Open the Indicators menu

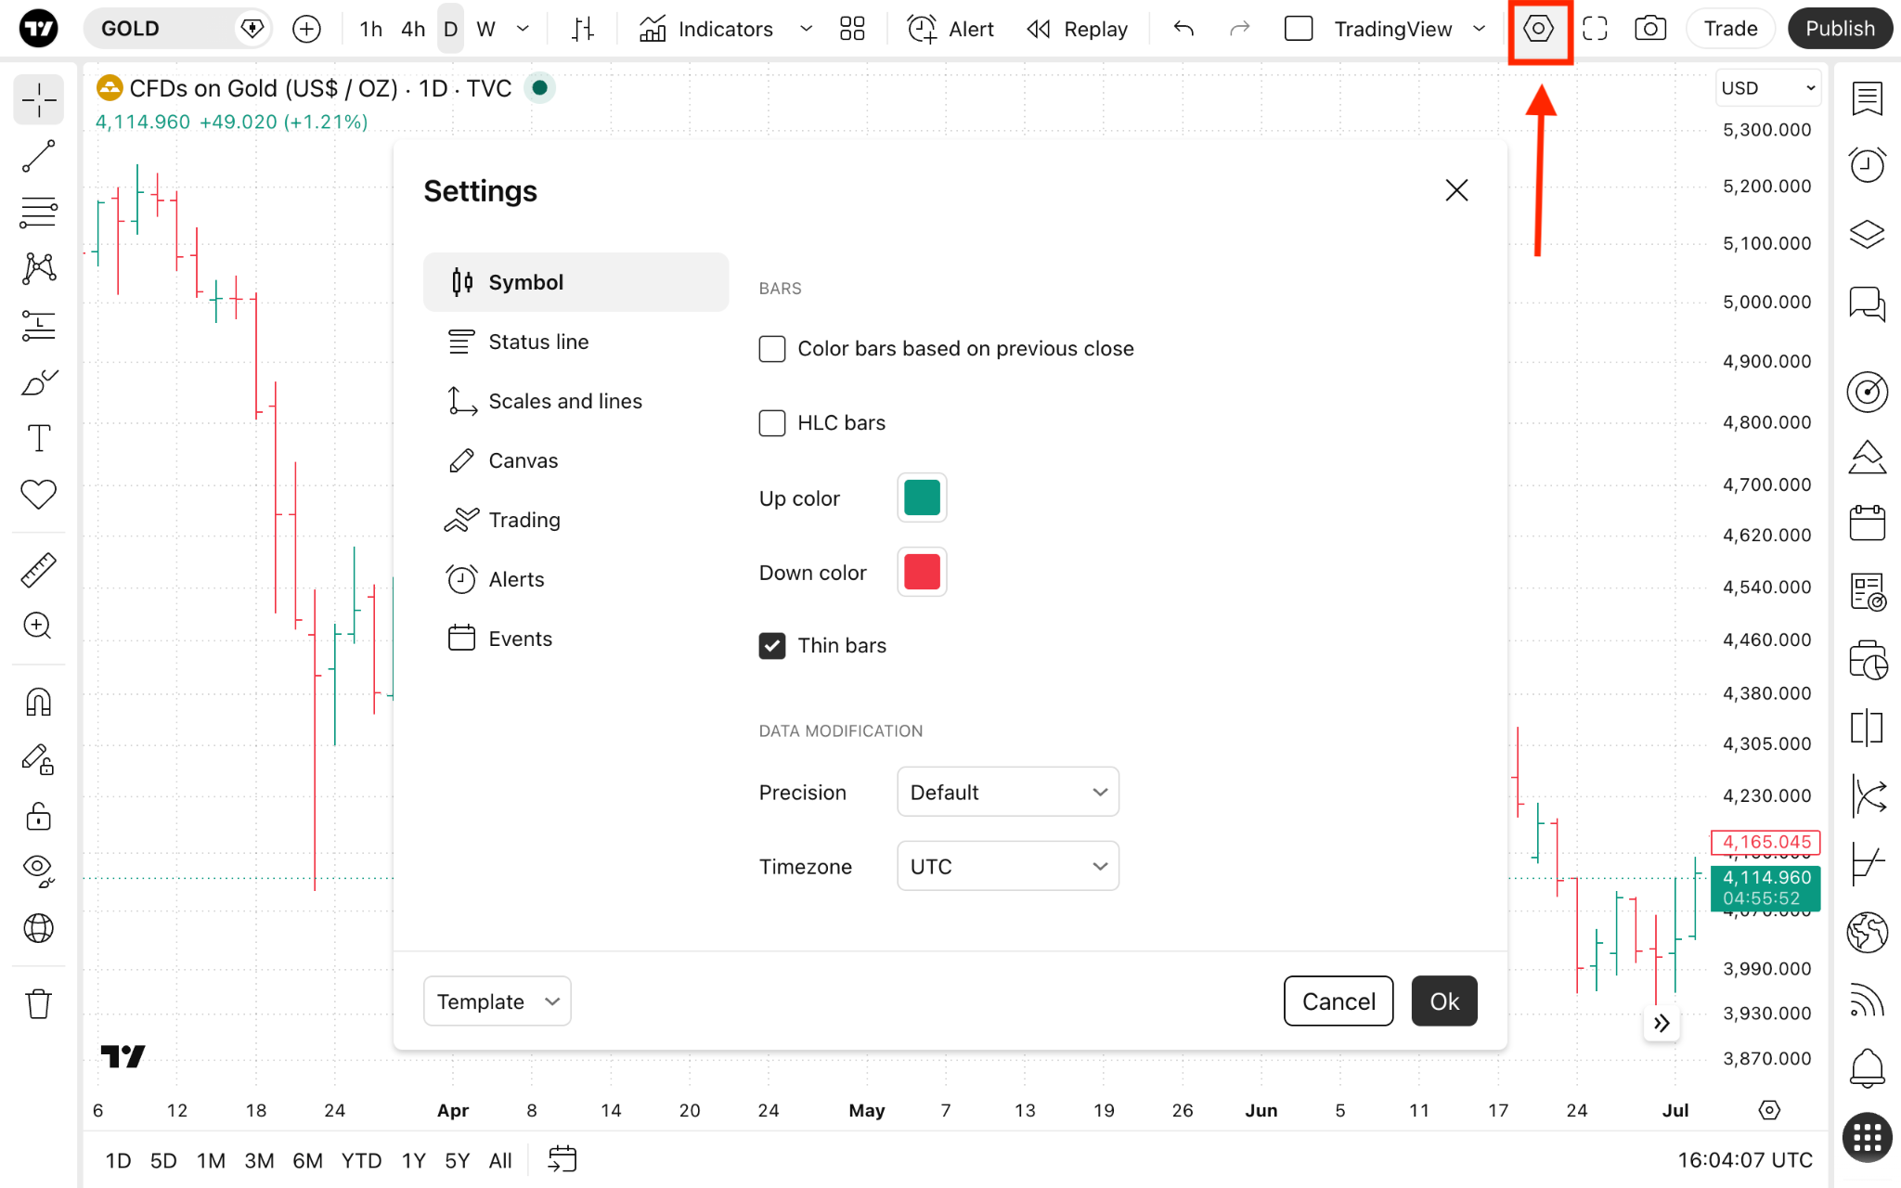706,29
